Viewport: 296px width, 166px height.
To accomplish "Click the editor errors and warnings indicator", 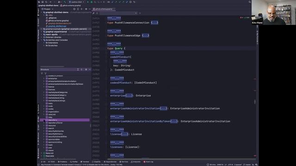I will point(245,18).
